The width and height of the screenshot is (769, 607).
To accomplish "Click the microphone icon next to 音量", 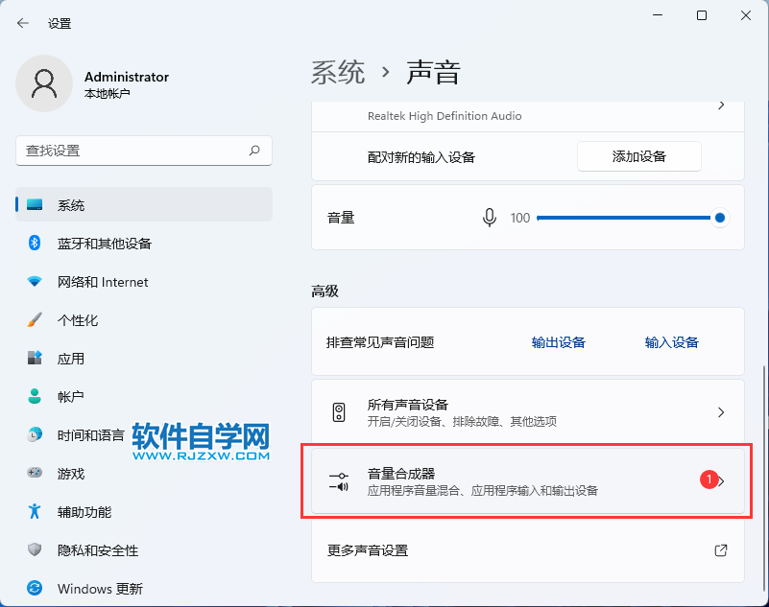I will coord(490,218).
